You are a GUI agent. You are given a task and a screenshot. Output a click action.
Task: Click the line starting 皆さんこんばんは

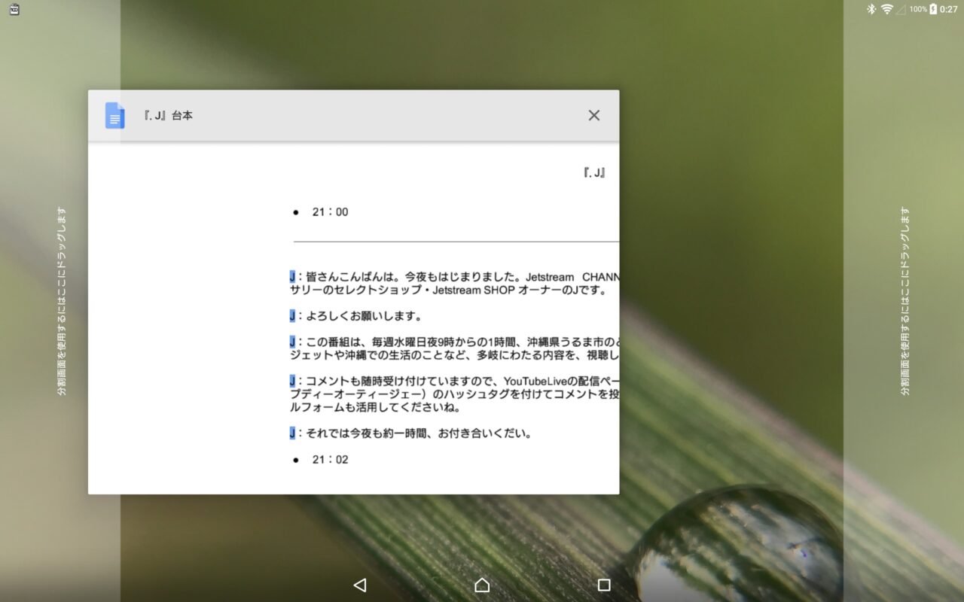coord(452,277)
